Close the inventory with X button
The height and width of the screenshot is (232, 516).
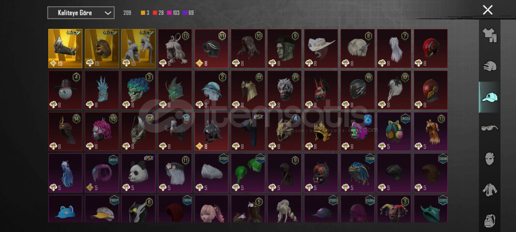coord(488,10)
